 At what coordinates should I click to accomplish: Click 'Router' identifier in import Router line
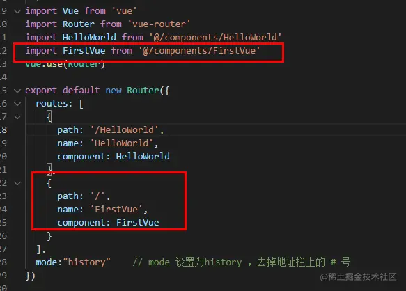[x=79, y=24]
